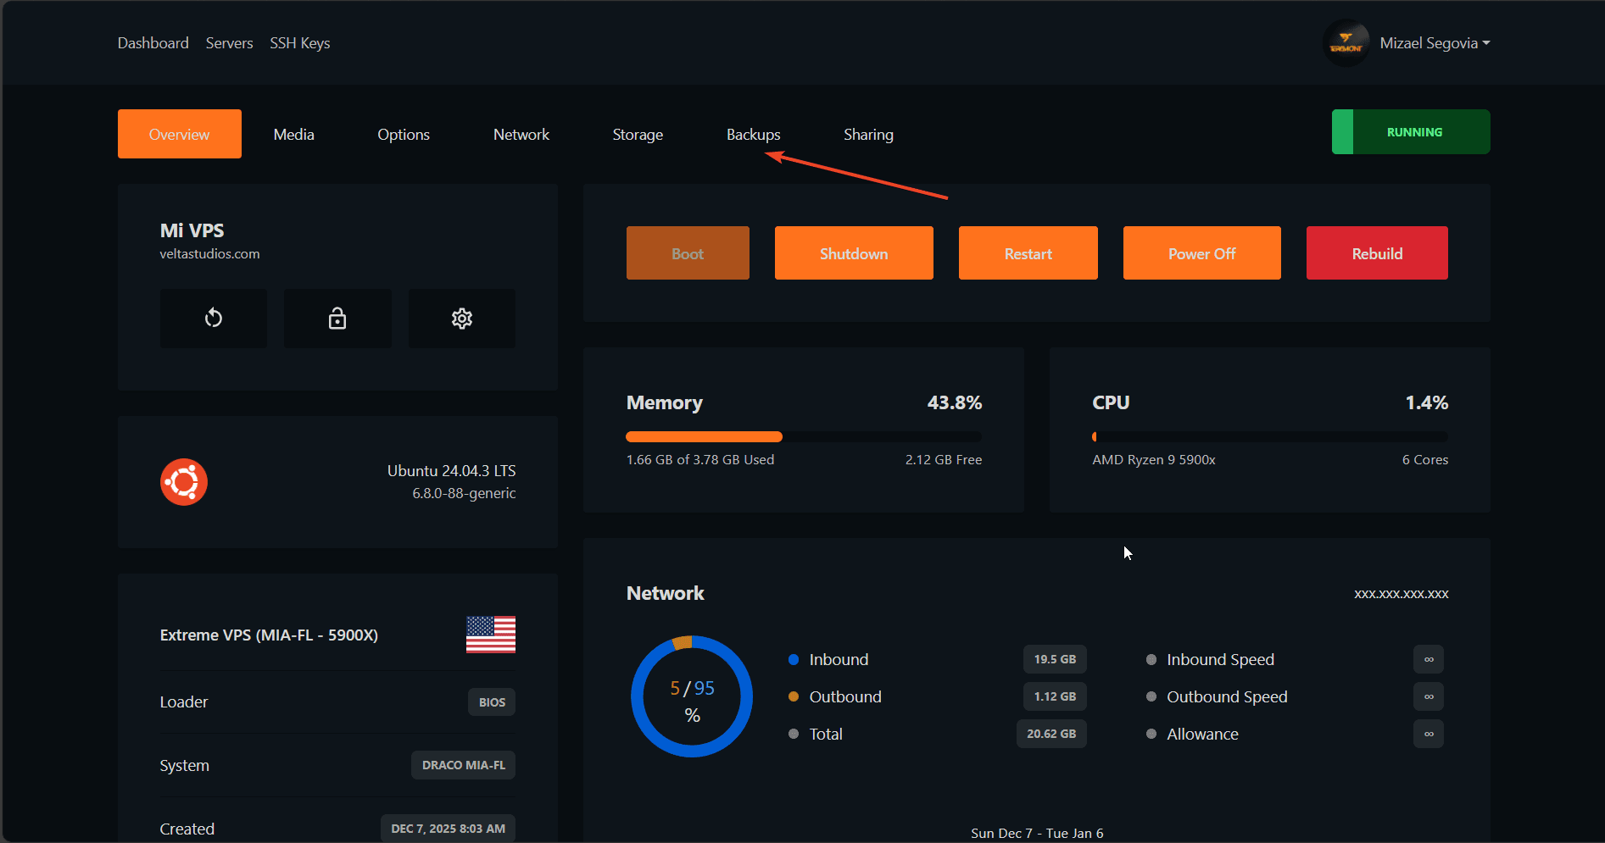The height and width of the screenshot is (843, 1605).
Task: Click the infinity badge for Outbound Speed
Action: click(x=1429, y=696)
